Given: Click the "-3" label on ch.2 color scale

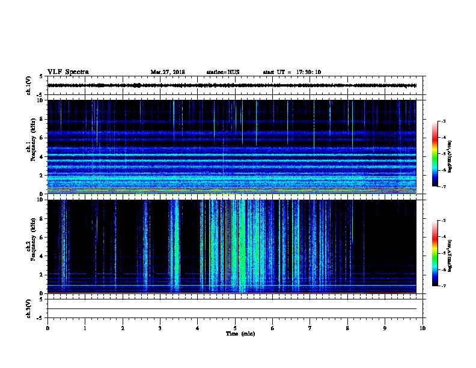Looking at the screenshot, I should [443, 221].
